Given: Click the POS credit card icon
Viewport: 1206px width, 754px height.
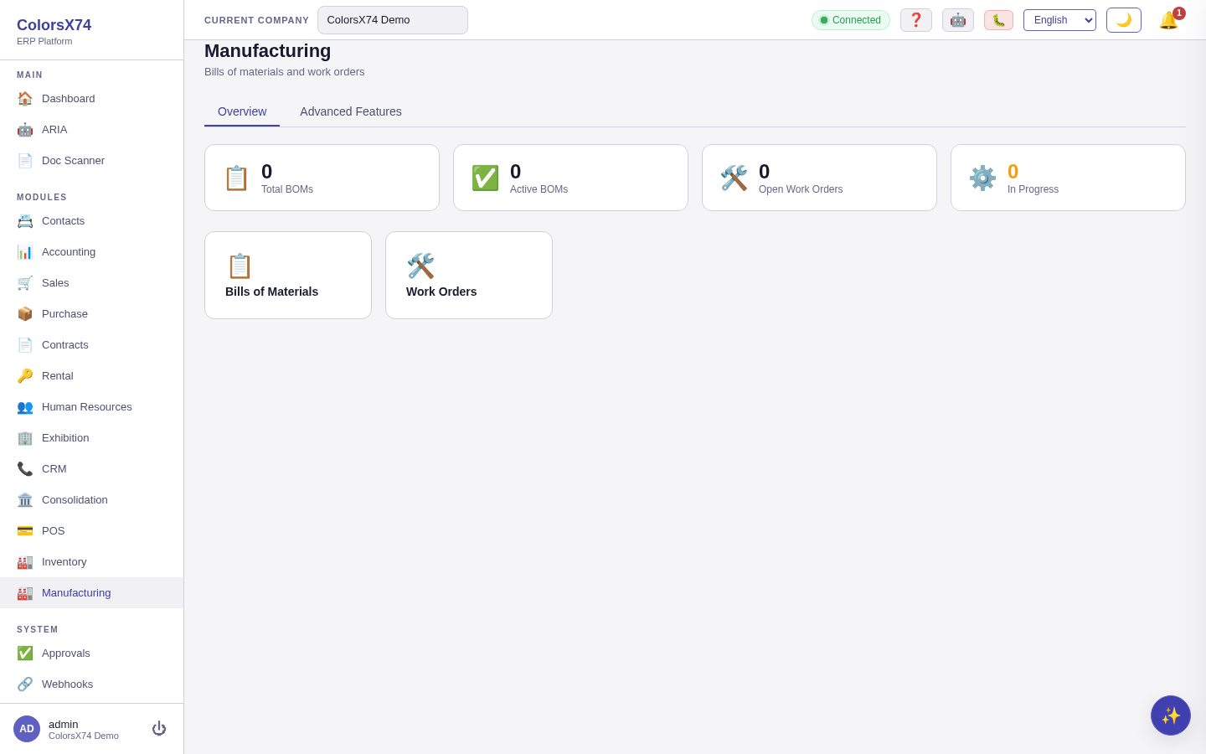Looking at the screenshot, I should 25,530.
